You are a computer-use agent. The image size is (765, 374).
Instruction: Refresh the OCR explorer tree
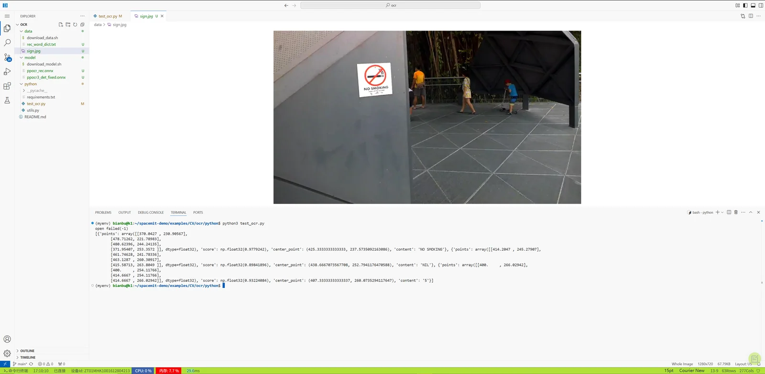[x=75, y=24]
